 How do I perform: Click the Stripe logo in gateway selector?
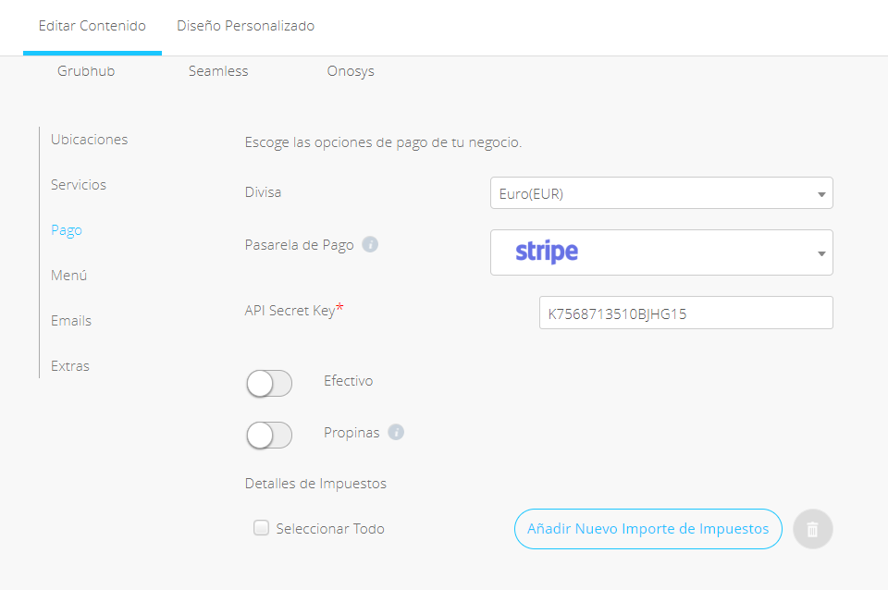click(x=547, y=252)
